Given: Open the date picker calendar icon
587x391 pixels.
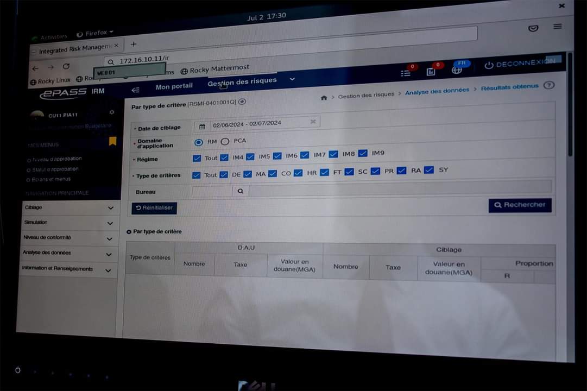Looking at the screenshot, I should click(202, 127).
